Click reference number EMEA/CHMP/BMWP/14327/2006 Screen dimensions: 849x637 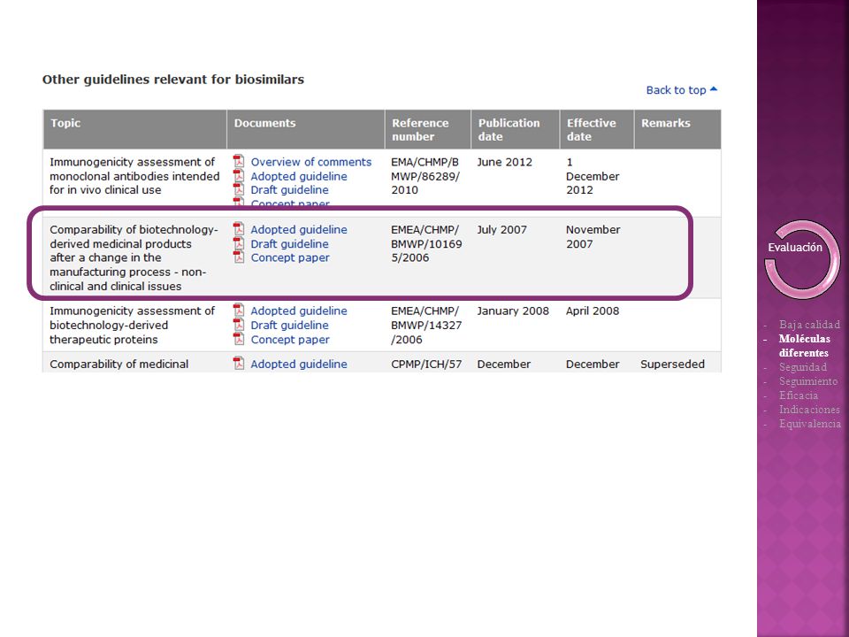pyautogui.click(x=426, y=325)
